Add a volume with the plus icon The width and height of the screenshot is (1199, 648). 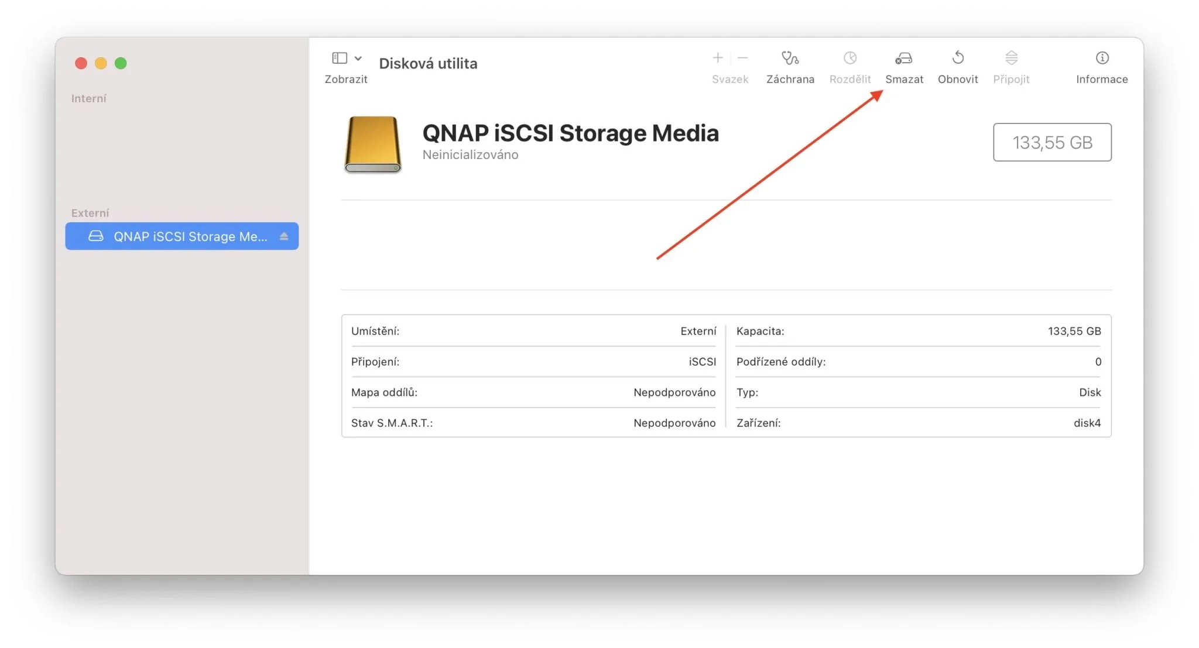click(717, 58)
